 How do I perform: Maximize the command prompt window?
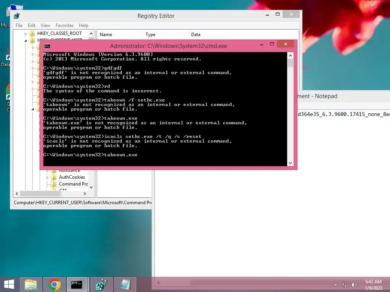[272, 44]
